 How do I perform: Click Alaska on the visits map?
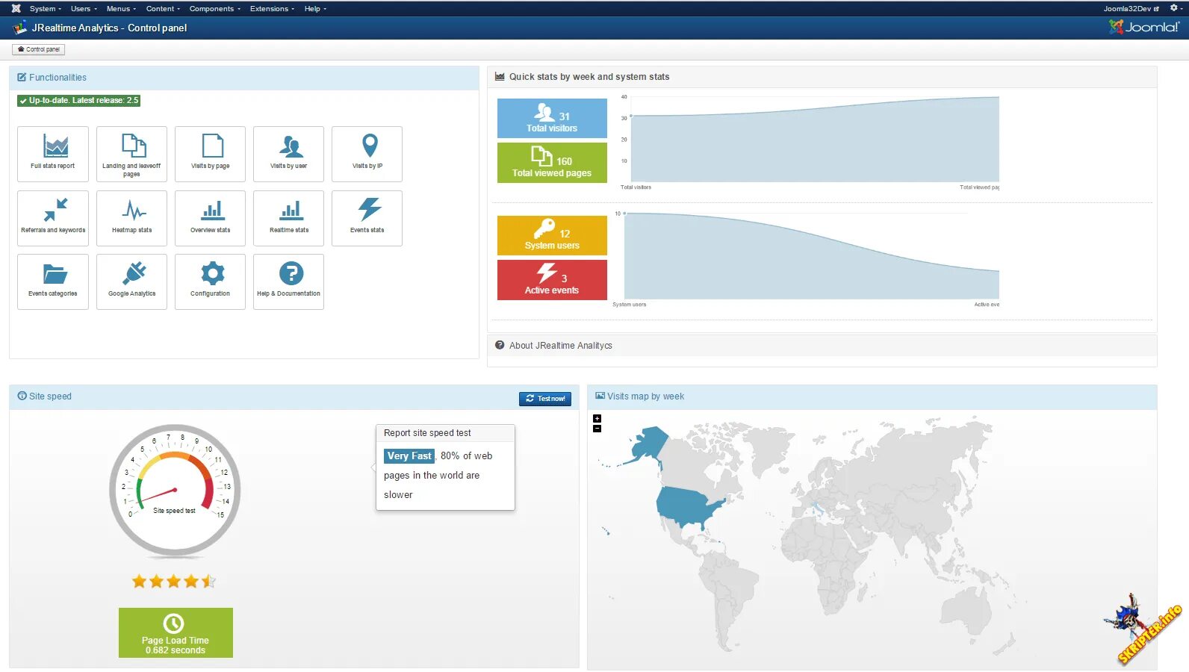click(x=648, y=446)
